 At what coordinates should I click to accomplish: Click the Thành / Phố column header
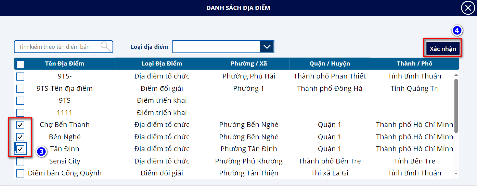[414, 64]
